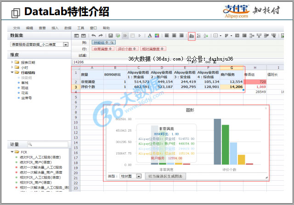Click the undo arrow icon

pyautogui.click(x=93, y=36)
